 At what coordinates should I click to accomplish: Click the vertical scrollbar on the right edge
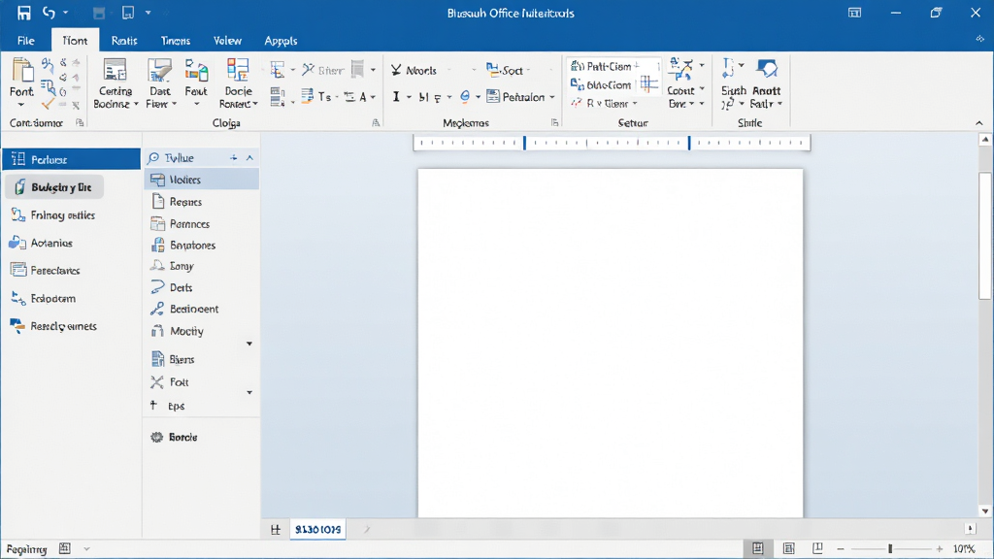[x=984, y=235]
